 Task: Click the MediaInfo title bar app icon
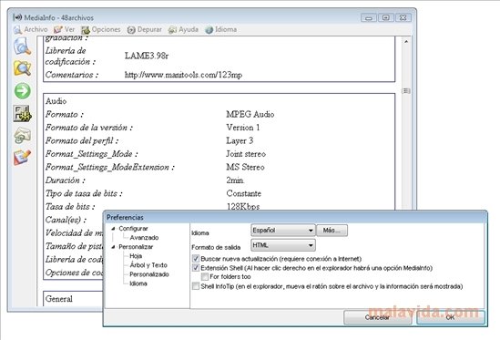tap(17, 17)
